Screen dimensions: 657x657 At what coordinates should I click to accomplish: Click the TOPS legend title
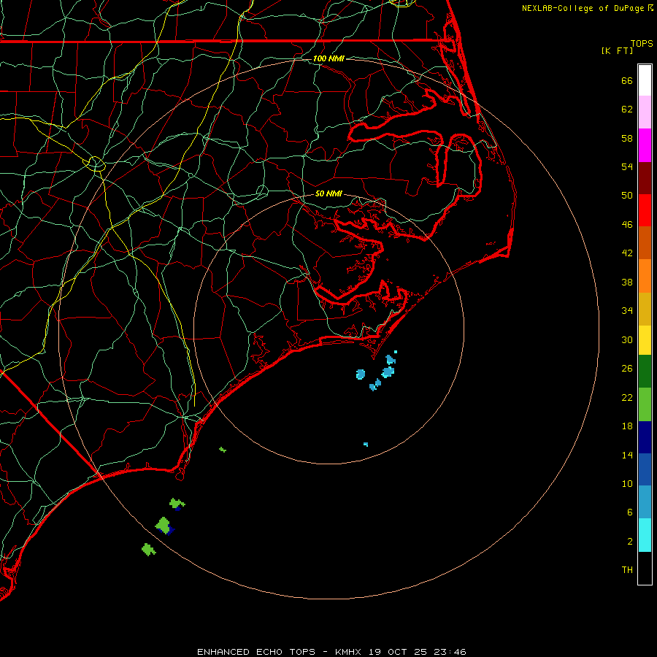click(x=642, y=44)
